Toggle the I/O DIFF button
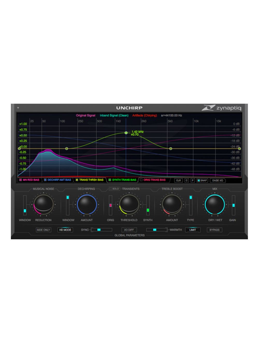259x343 pixels. coord(129,230)
